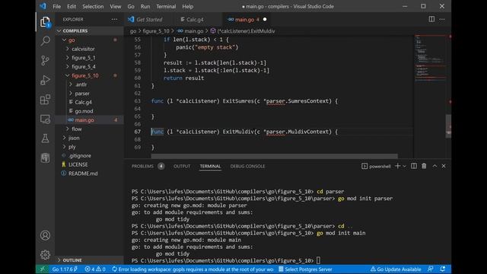Open the terminal launch profile dropdown arrow
Image resolution: width=487 pixels, height=274 pixels.
coord(404,166)
